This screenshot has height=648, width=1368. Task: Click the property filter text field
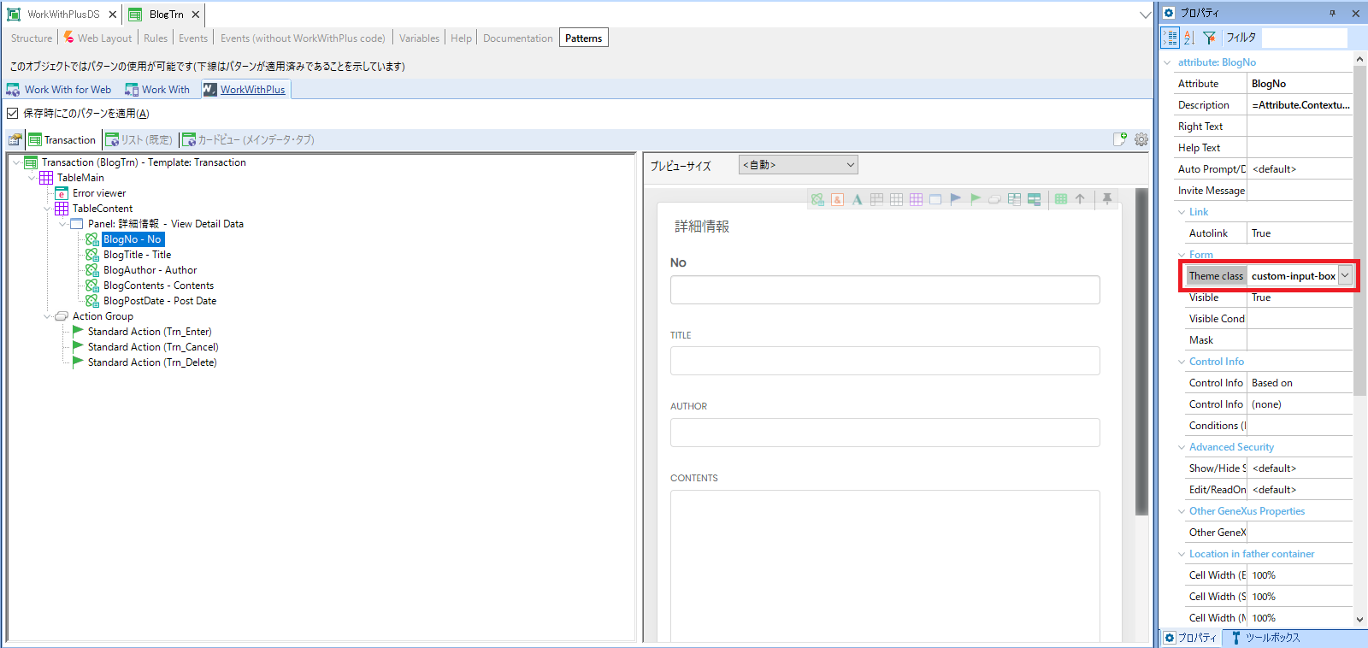pyautogui.click(x=1304, y=38)
